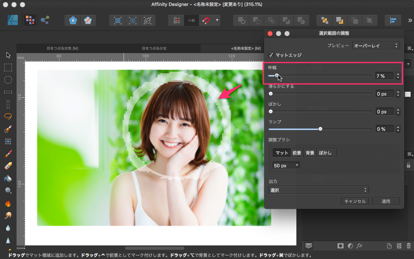Switch to the 目をつぶる少女 document tab
Screen dimensions: 414x259
click(x=154, y=48)
